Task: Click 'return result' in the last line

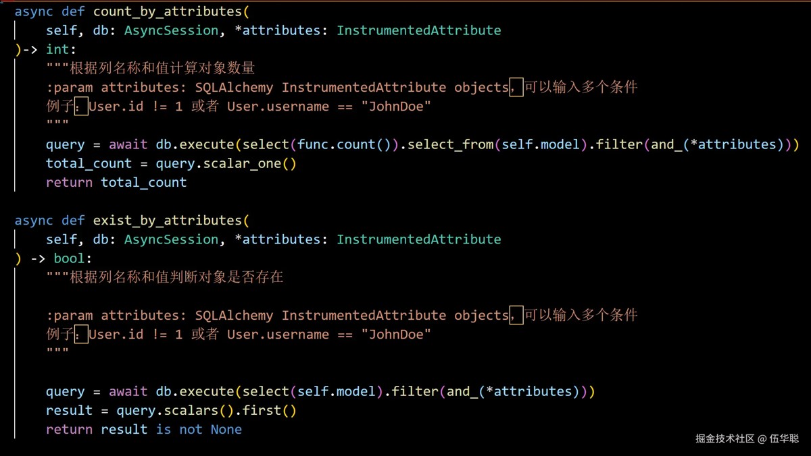Action: 97,429
